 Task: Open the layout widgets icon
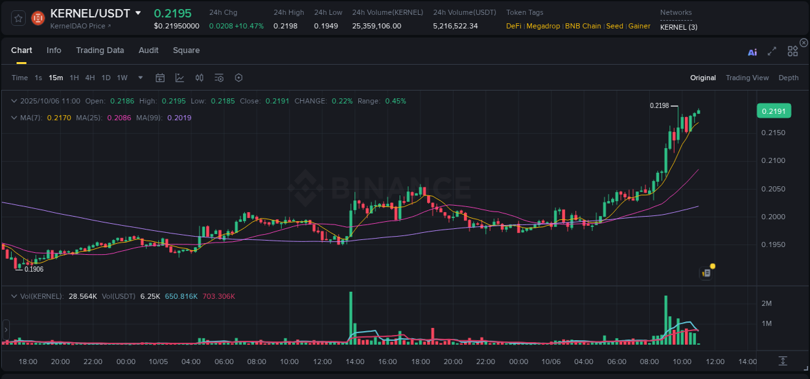[793, 50]
